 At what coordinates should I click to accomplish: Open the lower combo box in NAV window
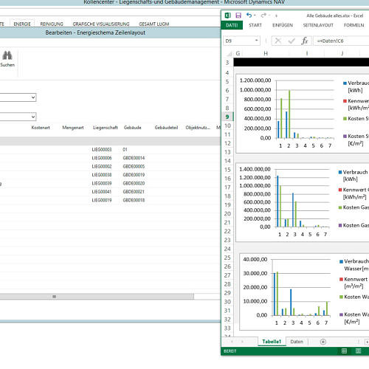[33, 117]
